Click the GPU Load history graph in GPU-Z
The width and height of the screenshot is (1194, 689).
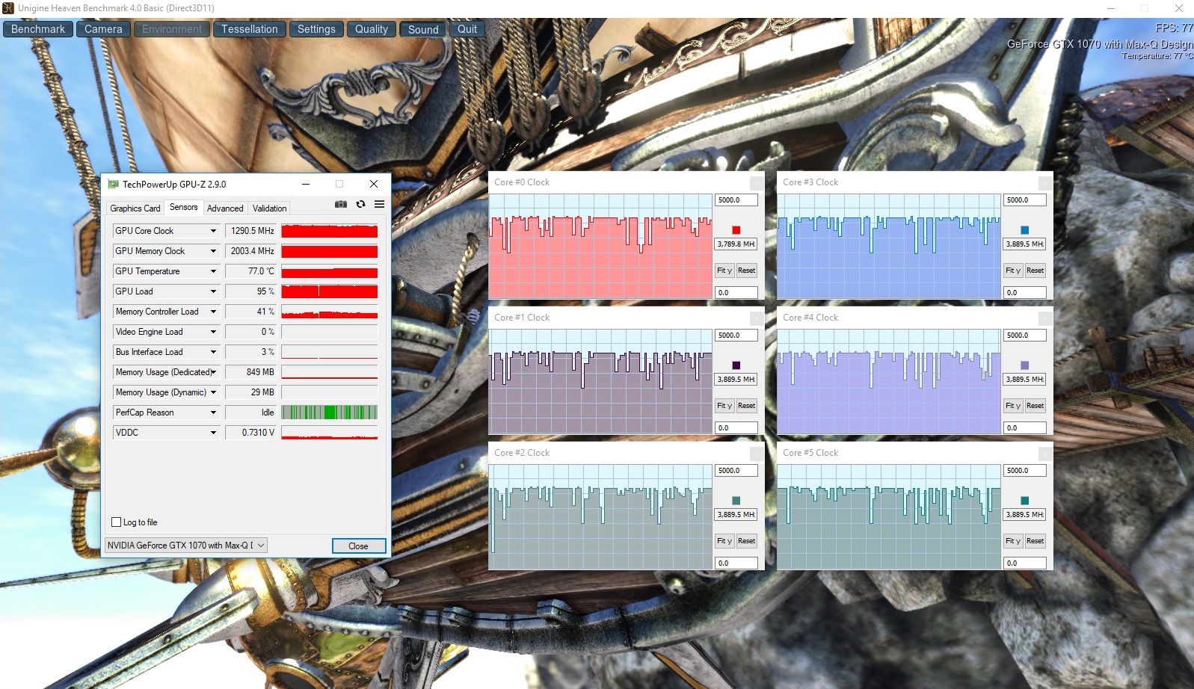click(x=330, y=291)
